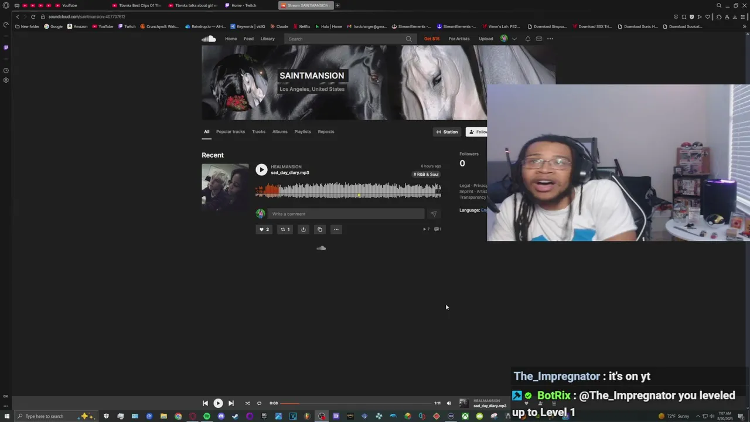Open the sad_day_diary.mp3 title link
This screenshot has height=422, width=750.
(289, 173)
